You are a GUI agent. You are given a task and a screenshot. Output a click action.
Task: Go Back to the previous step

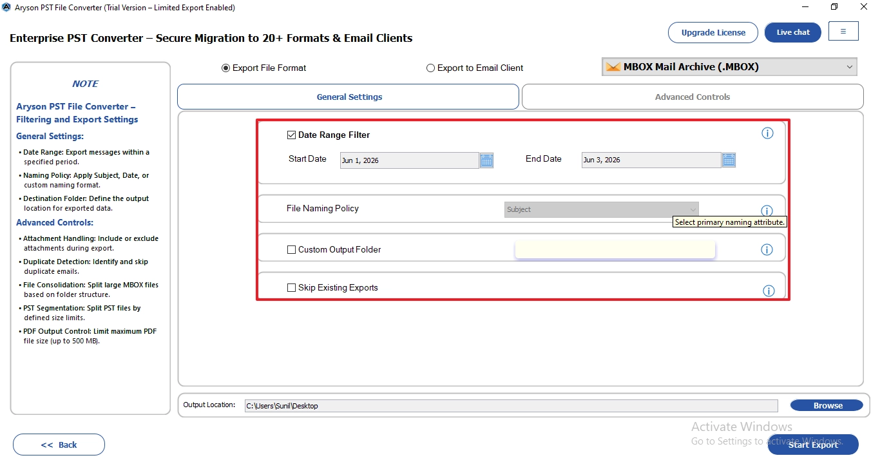point(59,445)
